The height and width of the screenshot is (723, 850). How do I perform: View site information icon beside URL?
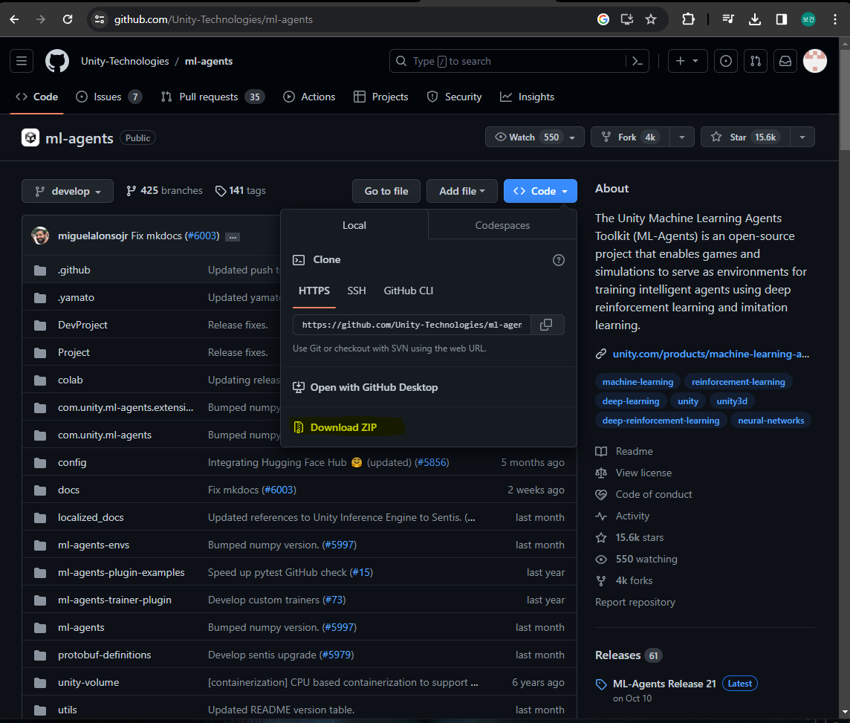(100, 19)
